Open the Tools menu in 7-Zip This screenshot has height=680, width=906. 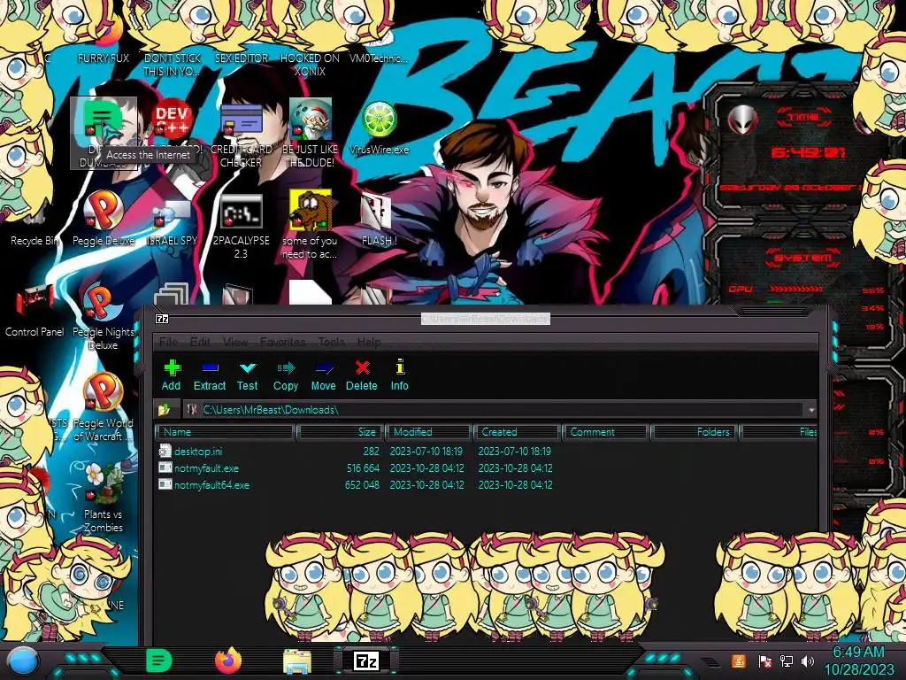click(331, 342)
